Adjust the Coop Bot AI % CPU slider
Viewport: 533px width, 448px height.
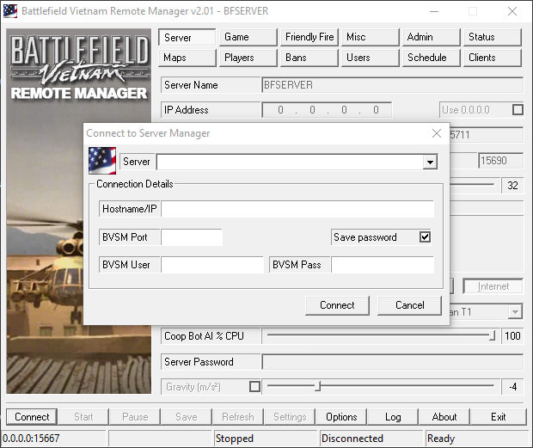pyautogui.click(x=493, y=336)
